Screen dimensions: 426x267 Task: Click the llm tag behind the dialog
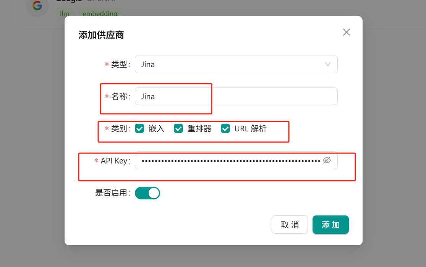point(65,14)
